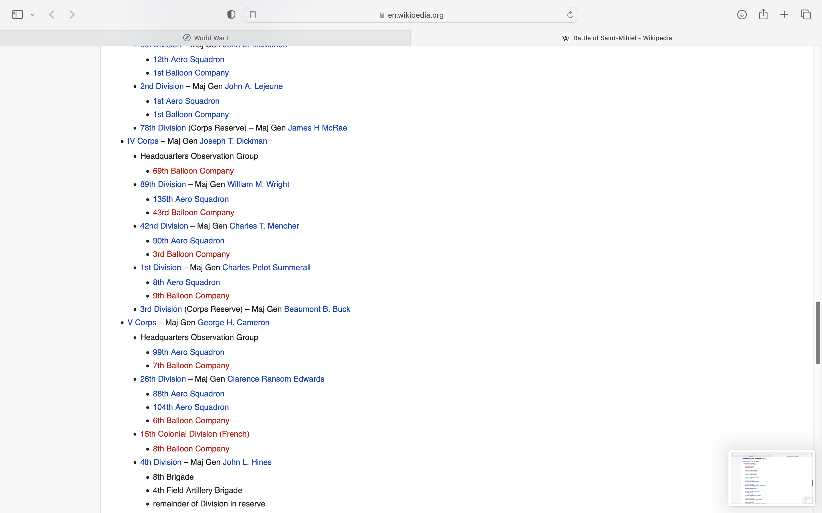Click the vertical page scrollbar handle
The image size is (822, 513).
tap(818, 333)
